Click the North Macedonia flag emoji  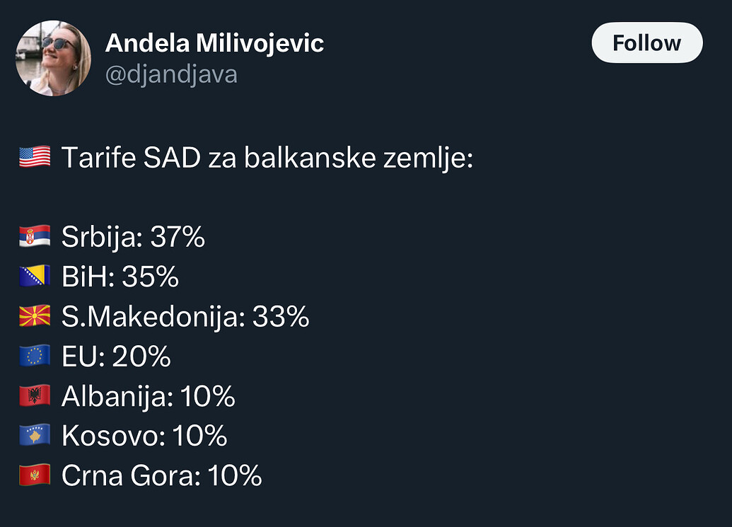35,316
